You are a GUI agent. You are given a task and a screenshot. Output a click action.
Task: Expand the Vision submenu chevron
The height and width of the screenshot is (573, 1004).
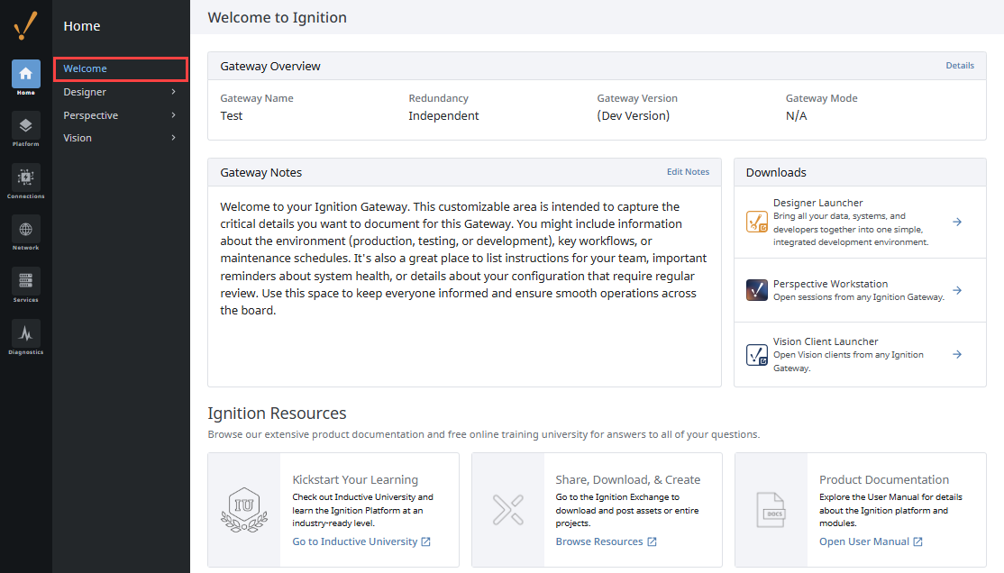(x=174, y=138)
